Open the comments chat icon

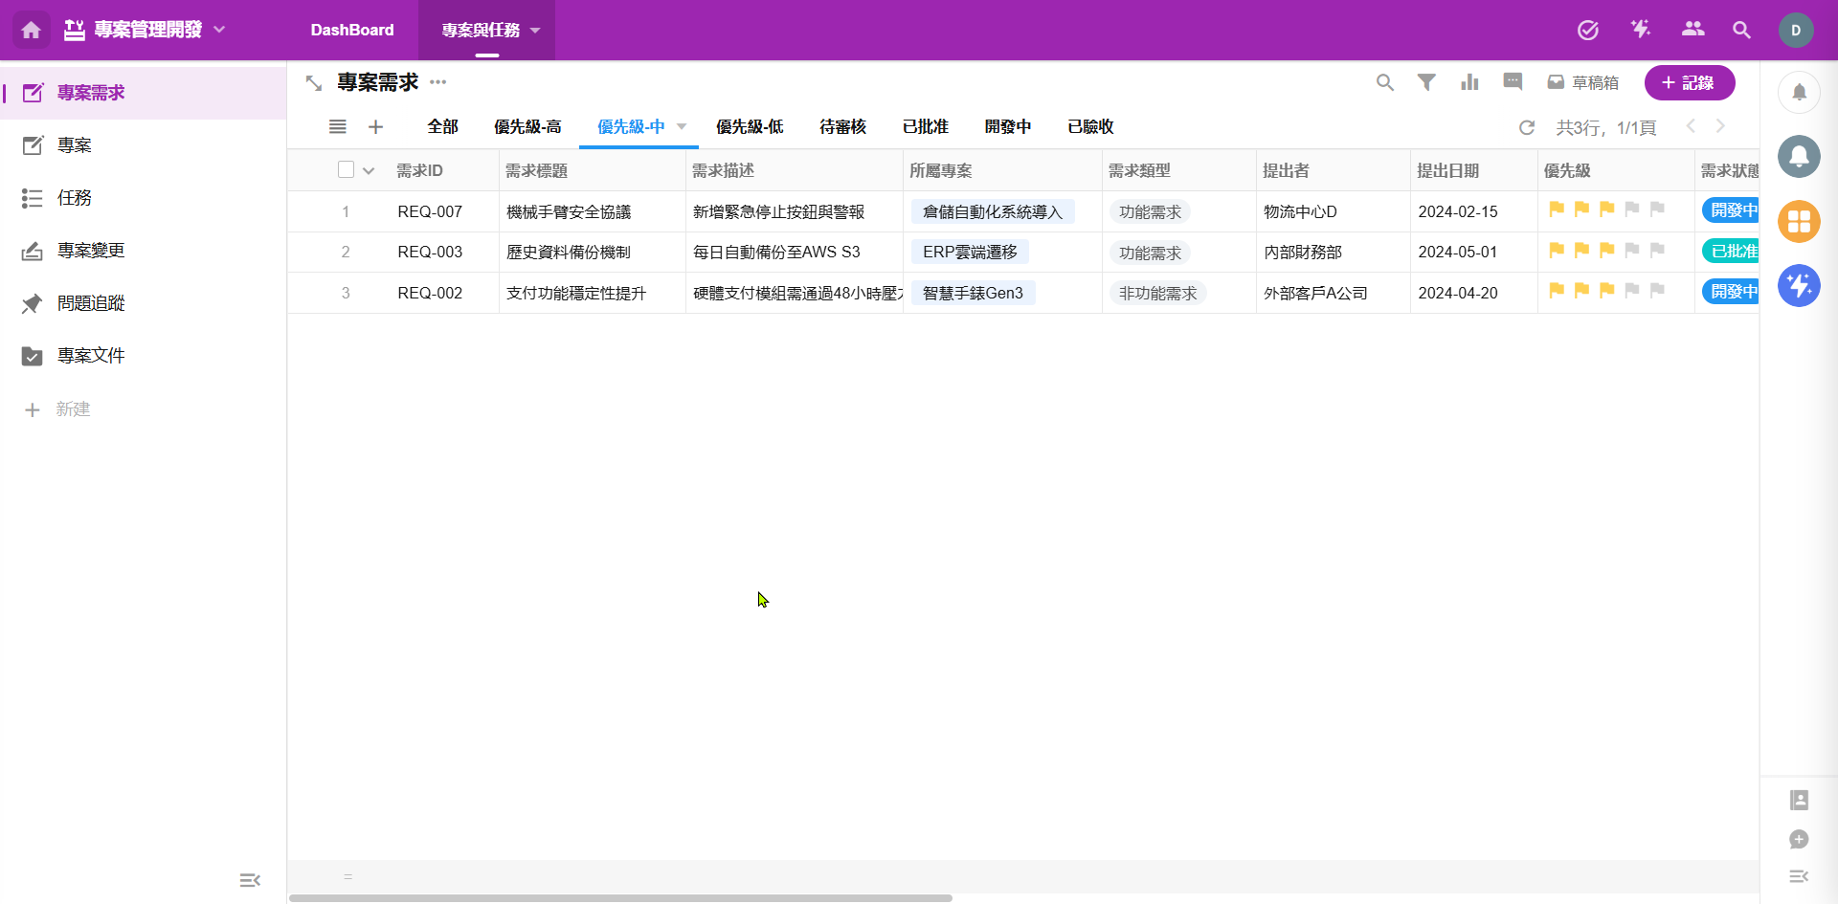pyautogui.click(x=1513, y=82)
